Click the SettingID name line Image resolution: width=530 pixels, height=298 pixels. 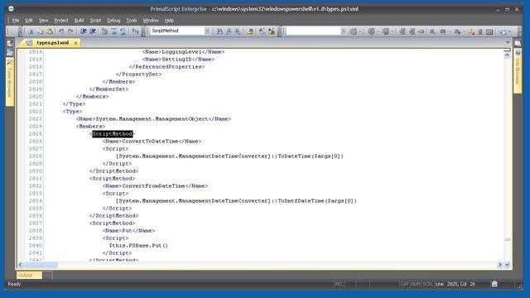(178, 59)
